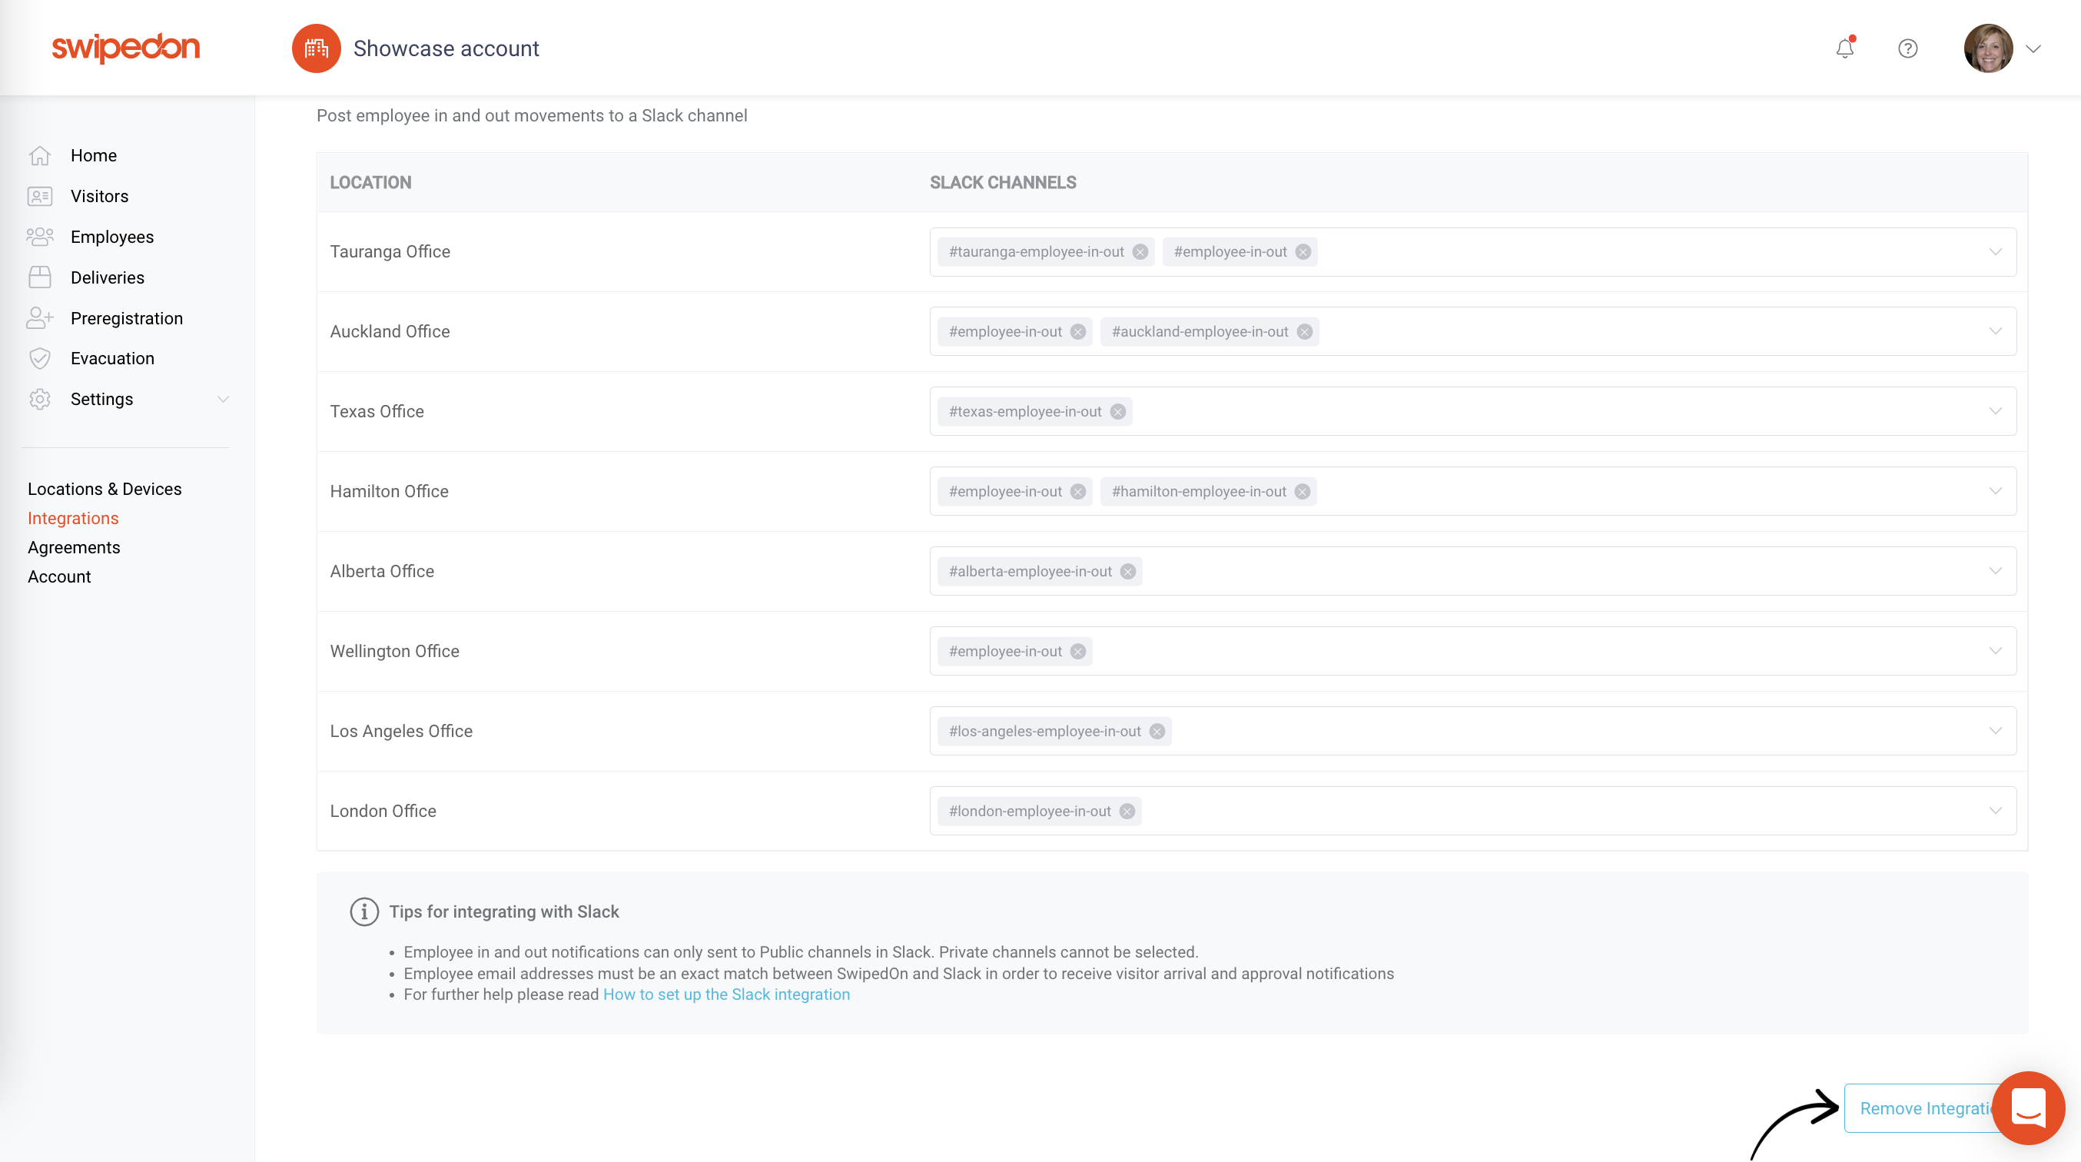The image size is (2081, 1162).
Task: Open Locations & Devices settings
Action: tap(105, 489)
